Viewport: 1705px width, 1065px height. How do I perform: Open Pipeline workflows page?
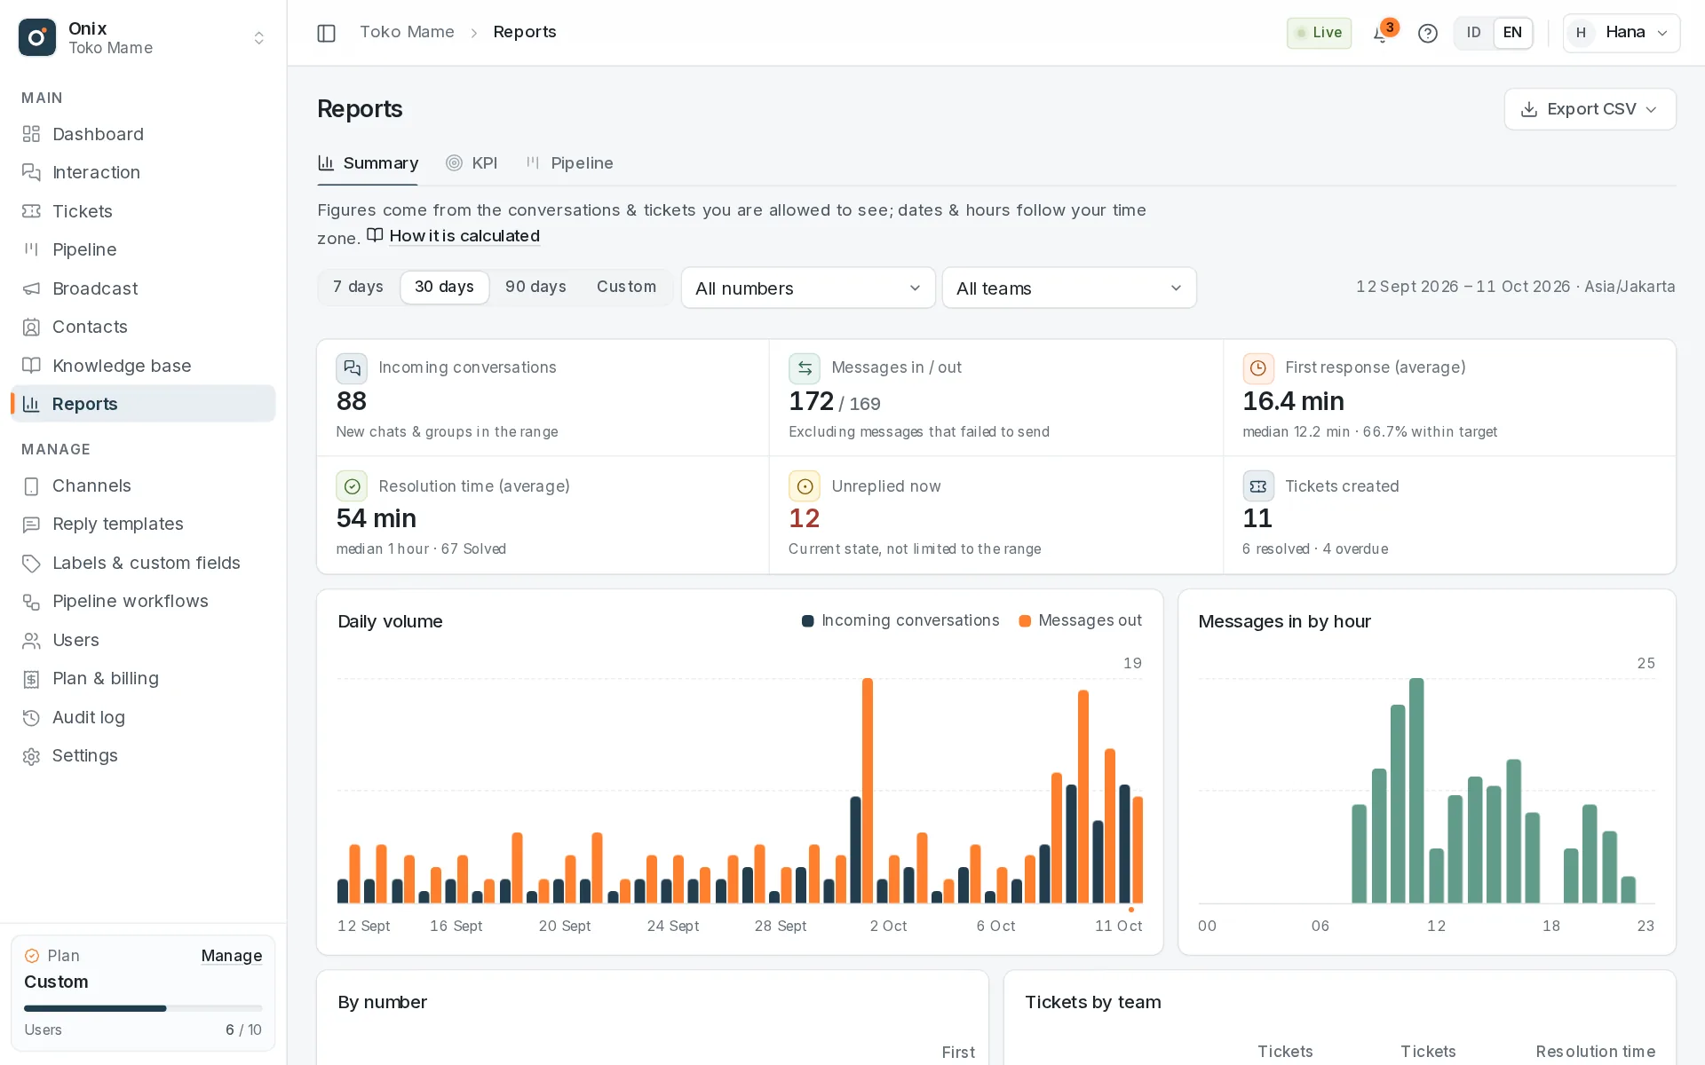tap(143, 601)
